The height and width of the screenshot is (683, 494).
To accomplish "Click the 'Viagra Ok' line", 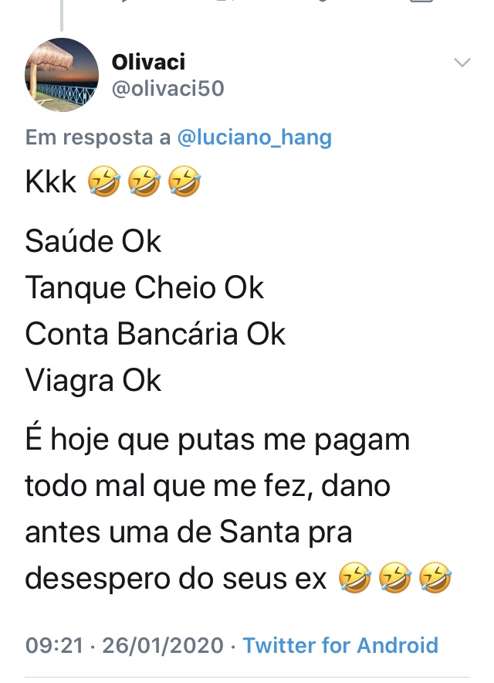I will 93,381.
